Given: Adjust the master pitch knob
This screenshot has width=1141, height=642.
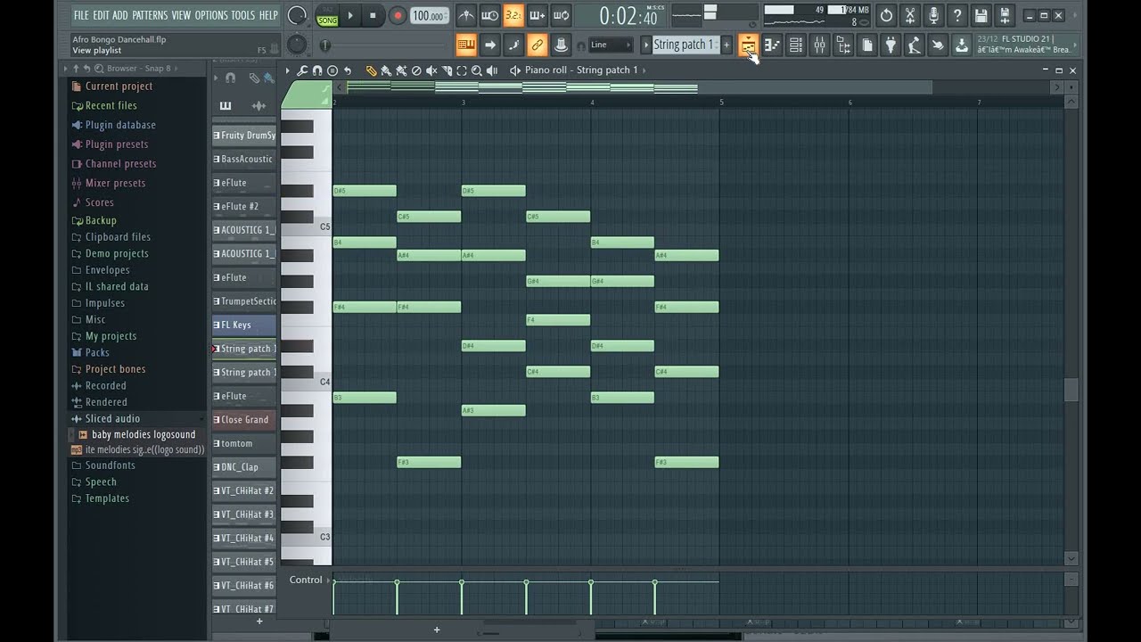Looking at the screenshot, I should pos(298,45).
